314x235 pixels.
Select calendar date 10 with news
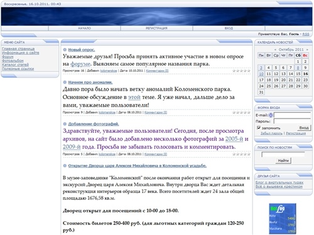pos(261,74)
